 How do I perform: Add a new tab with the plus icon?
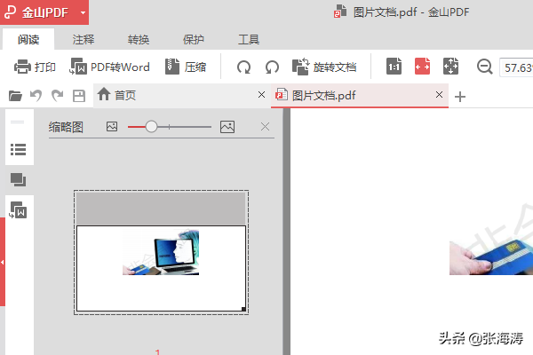(x=460, y=97)
